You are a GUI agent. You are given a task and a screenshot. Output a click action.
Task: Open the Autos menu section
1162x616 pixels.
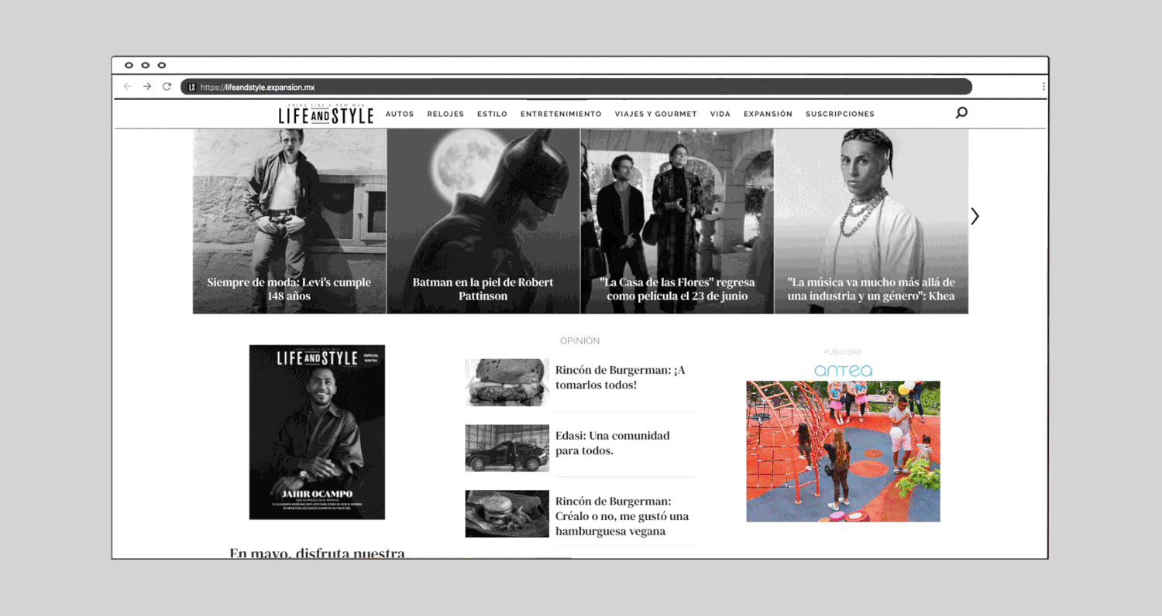pyautogui.click(x=400, y=115)
